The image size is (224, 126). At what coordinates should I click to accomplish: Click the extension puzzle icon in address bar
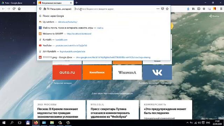click(x=45, y=9)
